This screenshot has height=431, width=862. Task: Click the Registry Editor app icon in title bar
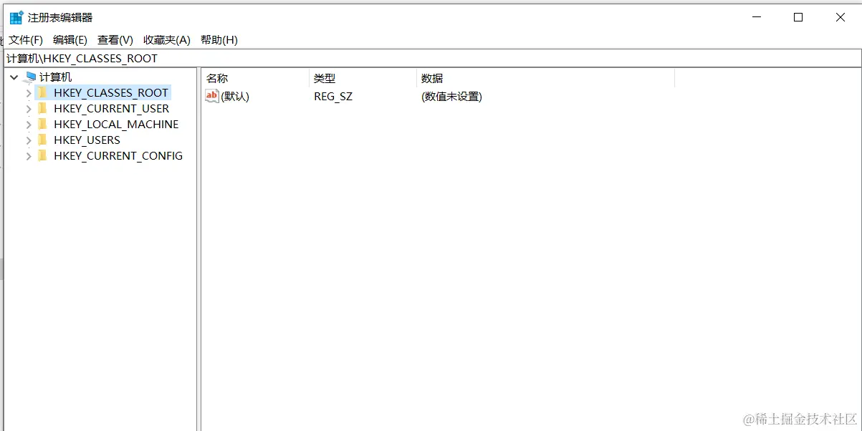(x=16, y=18)
